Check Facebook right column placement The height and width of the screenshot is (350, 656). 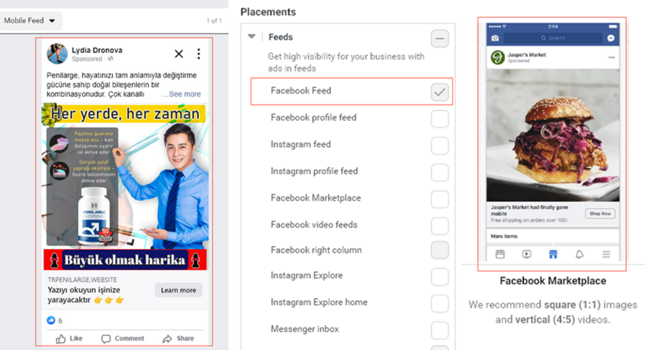(440, 250)
